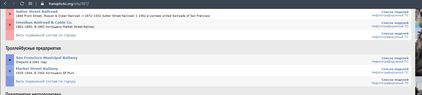Image resolution: width=422 pixels, height=95 pixels.
Task: Click the padlock site security icon
Action: click(x=42, y=4)
